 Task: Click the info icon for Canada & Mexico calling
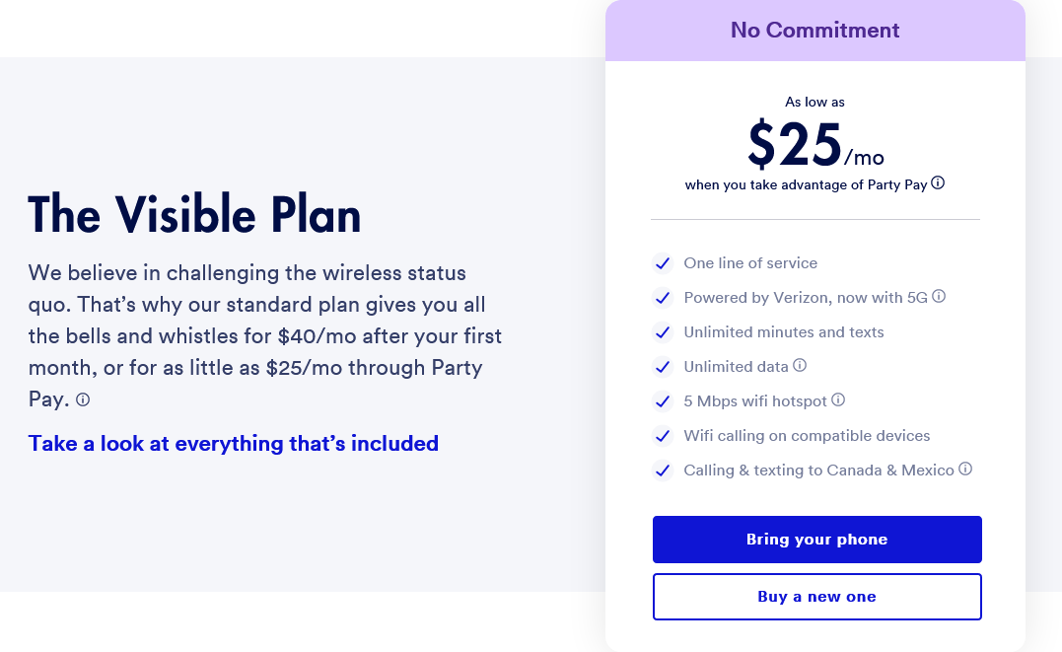pyautogui.click(x=964, y=470)
